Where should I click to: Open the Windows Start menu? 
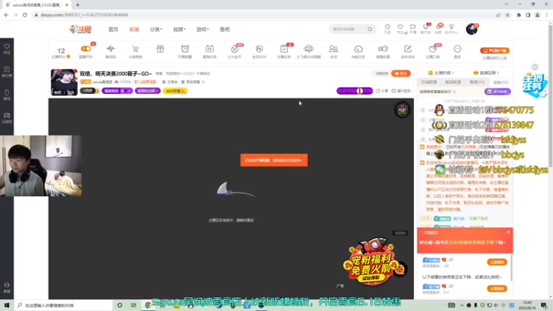point(7,305)
